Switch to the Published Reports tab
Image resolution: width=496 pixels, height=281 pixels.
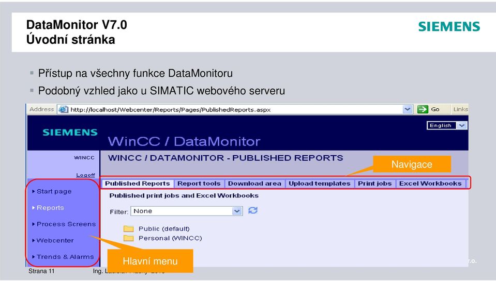137,184
